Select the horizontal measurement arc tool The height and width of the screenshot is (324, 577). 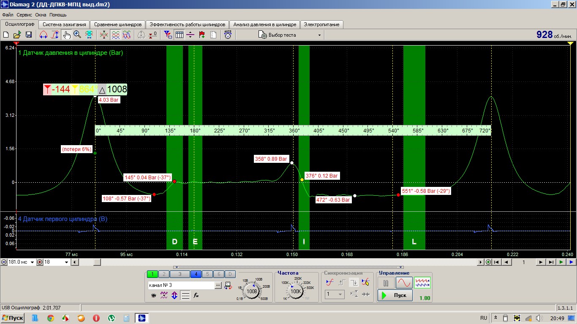(x=43, y=35)
